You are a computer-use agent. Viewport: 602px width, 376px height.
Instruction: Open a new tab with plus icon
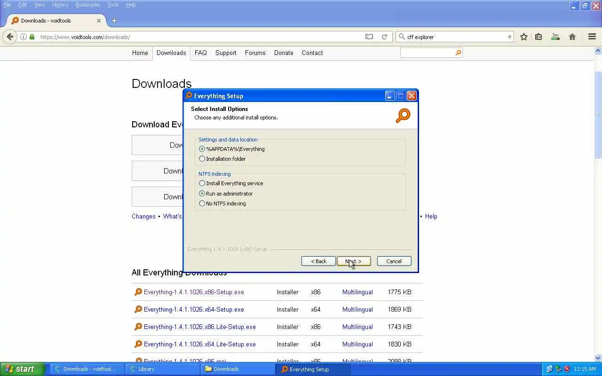[x=114, y=21]
